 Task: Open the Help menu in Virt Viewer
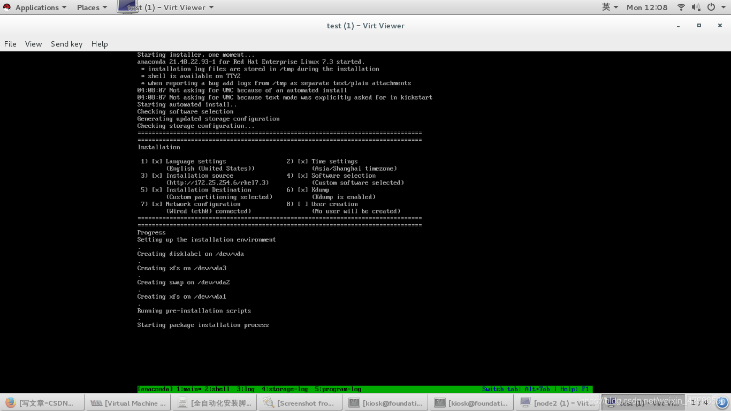click(100, 44)
